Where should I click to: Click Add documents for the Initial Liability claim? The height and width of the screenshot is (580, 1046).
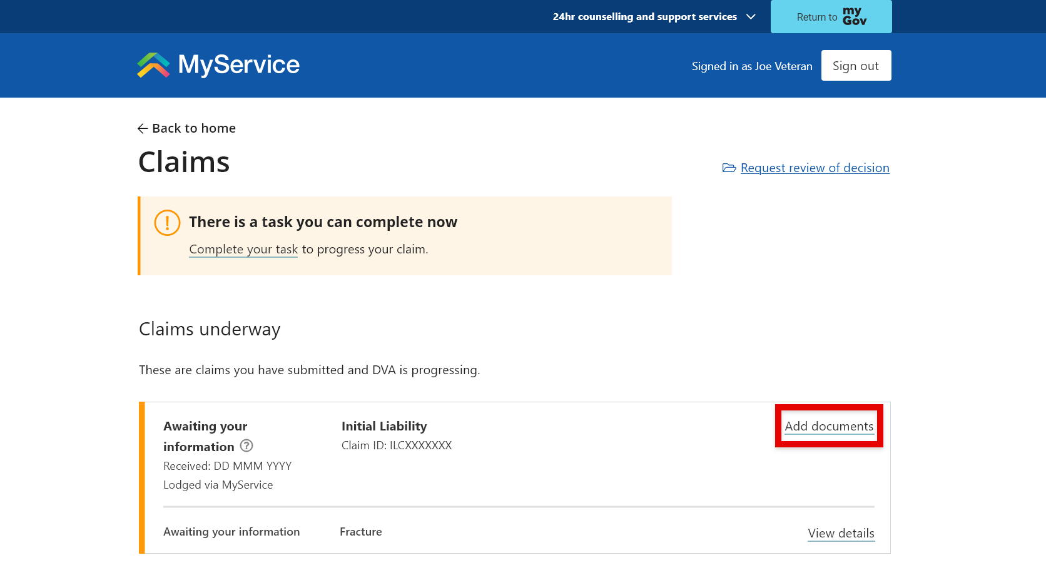click(x=829, y=426)
